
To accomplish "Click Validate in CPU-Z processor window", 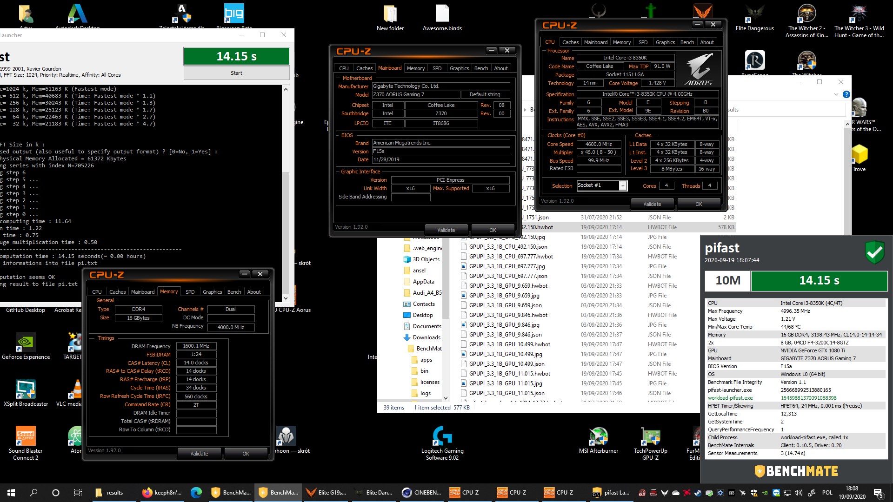I will point(652,204).
